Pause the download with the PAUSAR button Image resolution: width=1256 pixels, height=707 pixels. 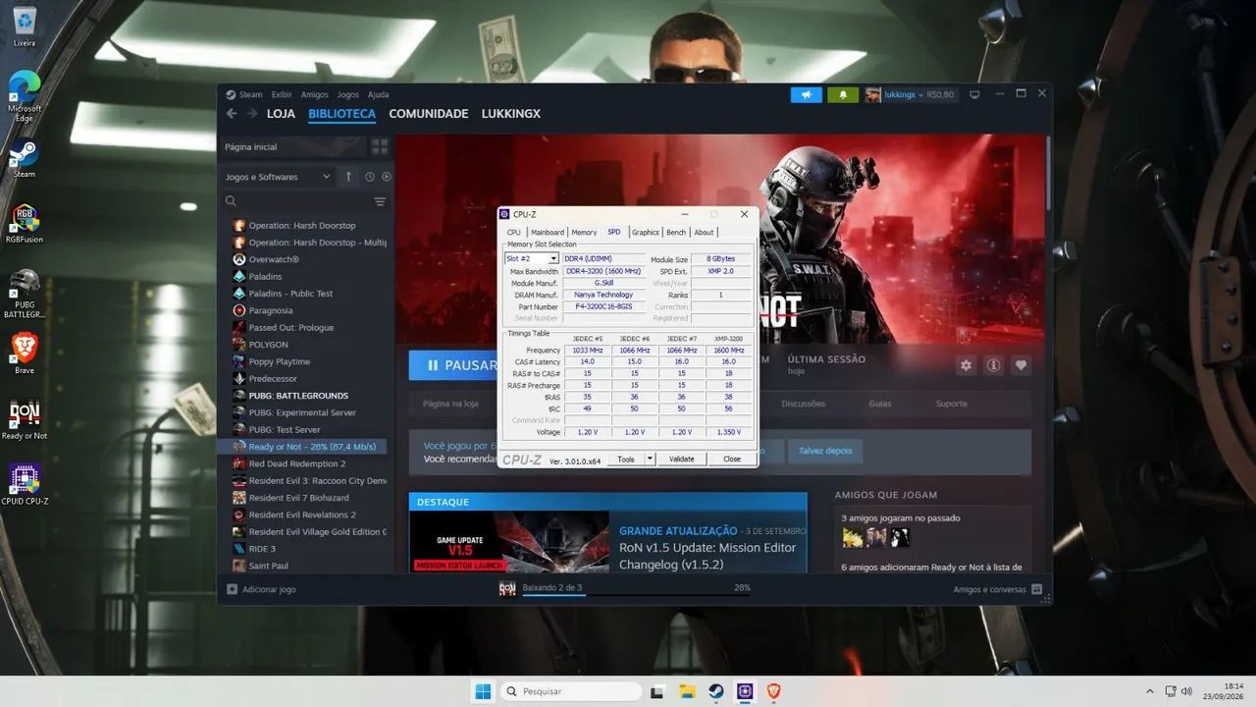click(x=453, y=365)
